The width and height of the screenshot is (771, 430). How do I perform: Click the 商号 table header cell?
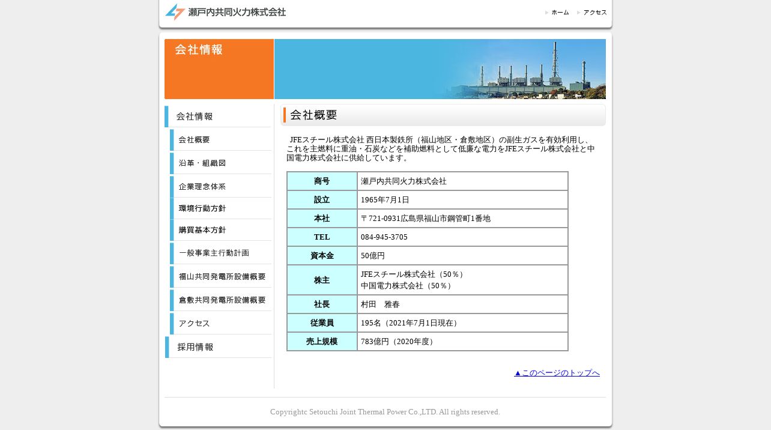point(322,181)
